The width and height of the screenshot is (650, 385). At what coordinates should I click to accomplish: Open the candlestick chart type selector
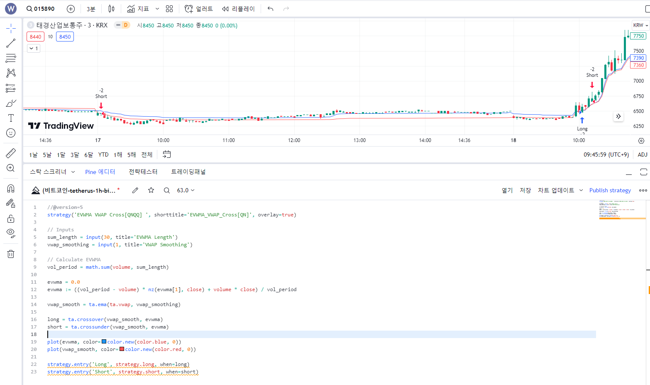(x=111, y=9)
